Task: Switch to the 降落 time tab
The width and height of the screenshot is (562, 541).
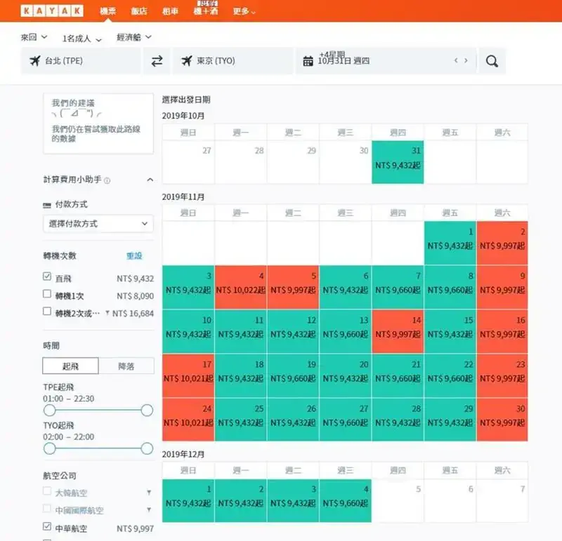Action: pos(126,366)
